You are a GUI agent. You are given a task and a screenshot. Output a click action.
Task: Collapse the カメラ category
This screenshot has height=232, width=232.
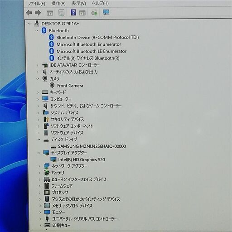point(38,79)
